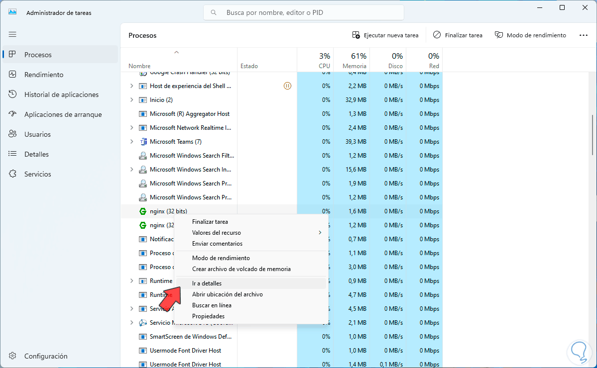
Task: Click the Rendimiento sidebar icon
Action: pyautogui.click(x=13, y=75)
